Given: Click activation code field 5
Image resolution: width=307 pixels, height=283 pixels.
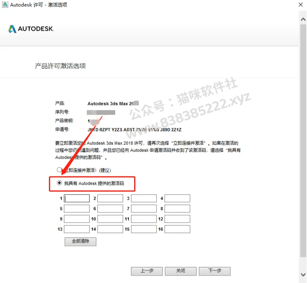Looking at the screenshot, I should pyautogui.click(x=77, y=208).
